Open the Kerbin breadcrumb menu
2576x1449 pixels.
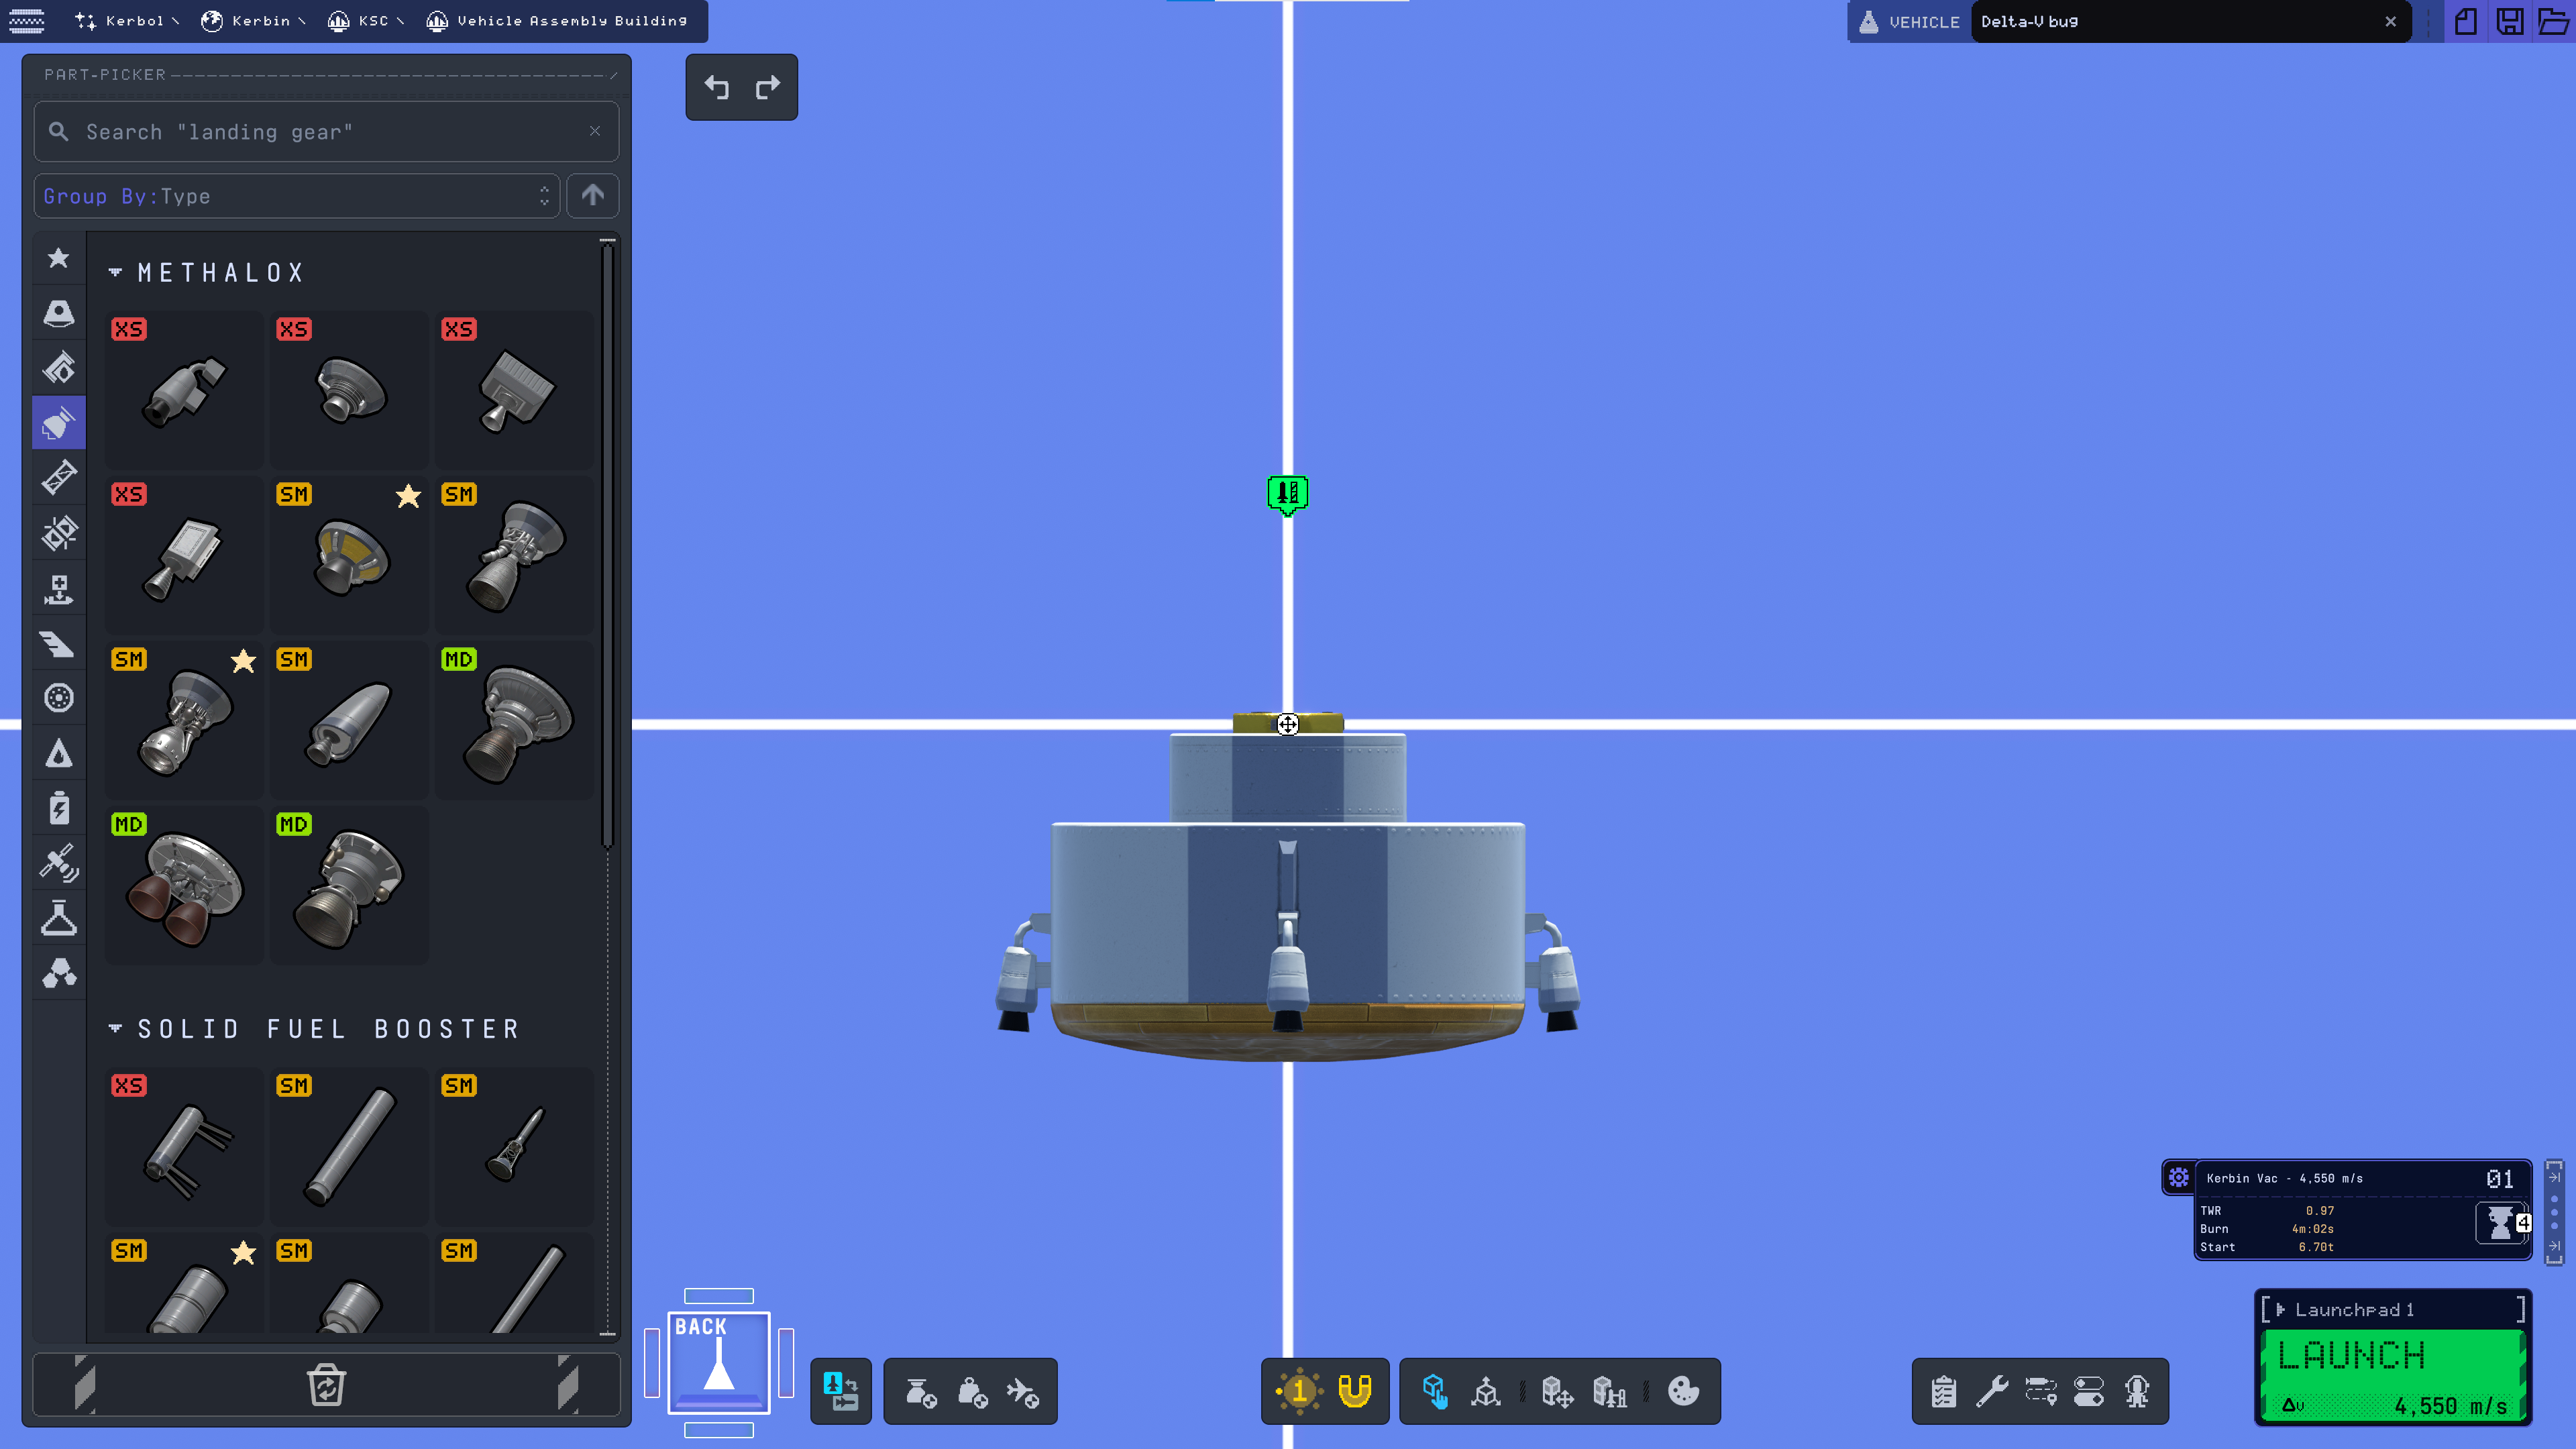253,21
